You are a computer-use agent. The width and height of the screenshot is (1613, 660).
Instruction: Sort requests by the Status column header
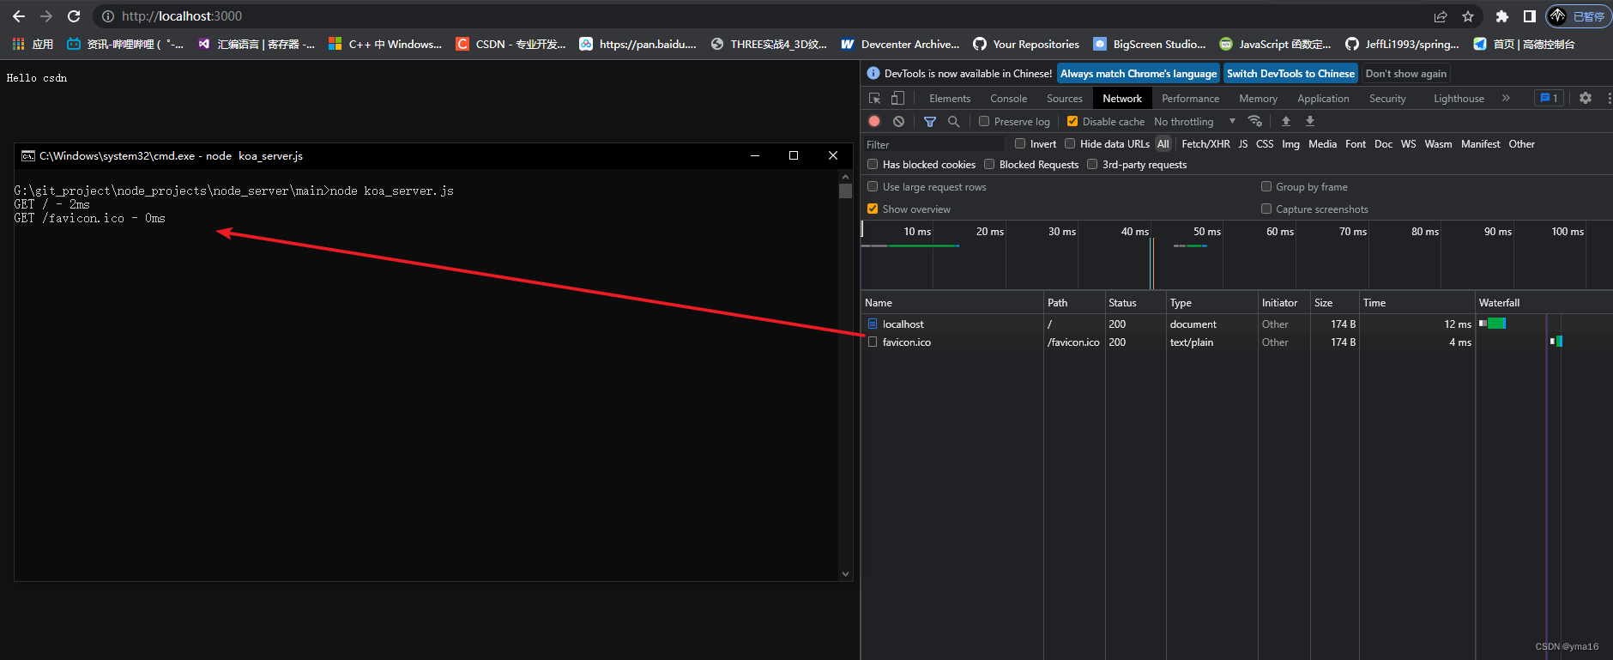[1134, 302]
